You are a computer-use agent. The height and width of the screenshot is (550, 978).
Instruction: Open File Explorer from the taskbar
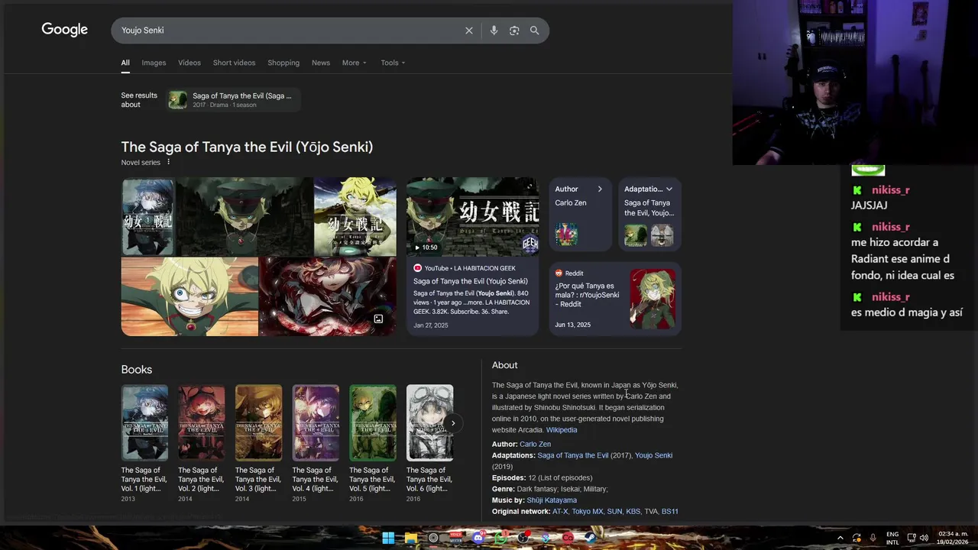click(411, 538)
